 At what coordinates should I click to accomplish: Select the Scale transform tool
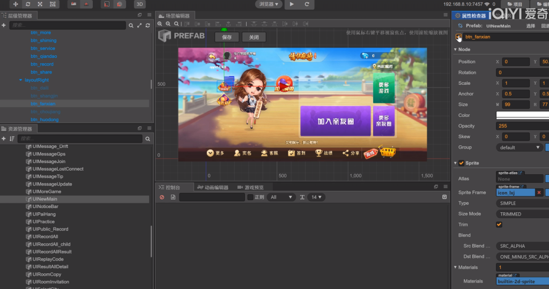[40, 4]
